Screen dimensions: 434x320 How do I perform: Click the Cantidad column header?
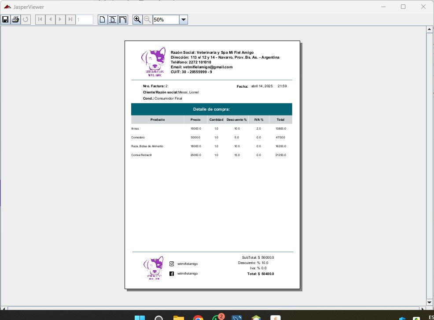pos(216,120)
